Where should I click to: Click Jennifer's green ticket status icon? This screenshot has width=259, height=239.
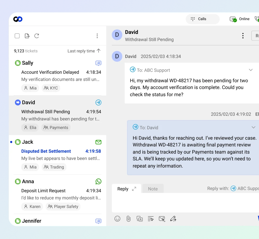[18, 221]
